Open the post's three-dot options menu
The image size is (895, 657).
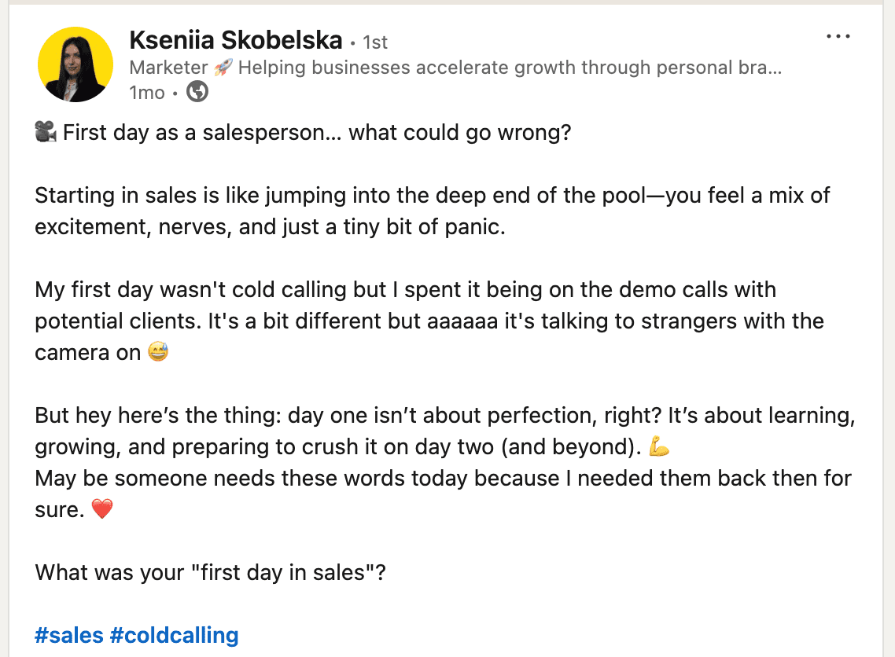coord(838,37)
